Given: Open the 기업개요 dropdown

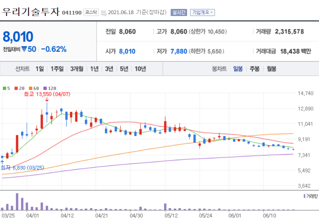Looking at the screenshot, I should [x=202, y=12].
